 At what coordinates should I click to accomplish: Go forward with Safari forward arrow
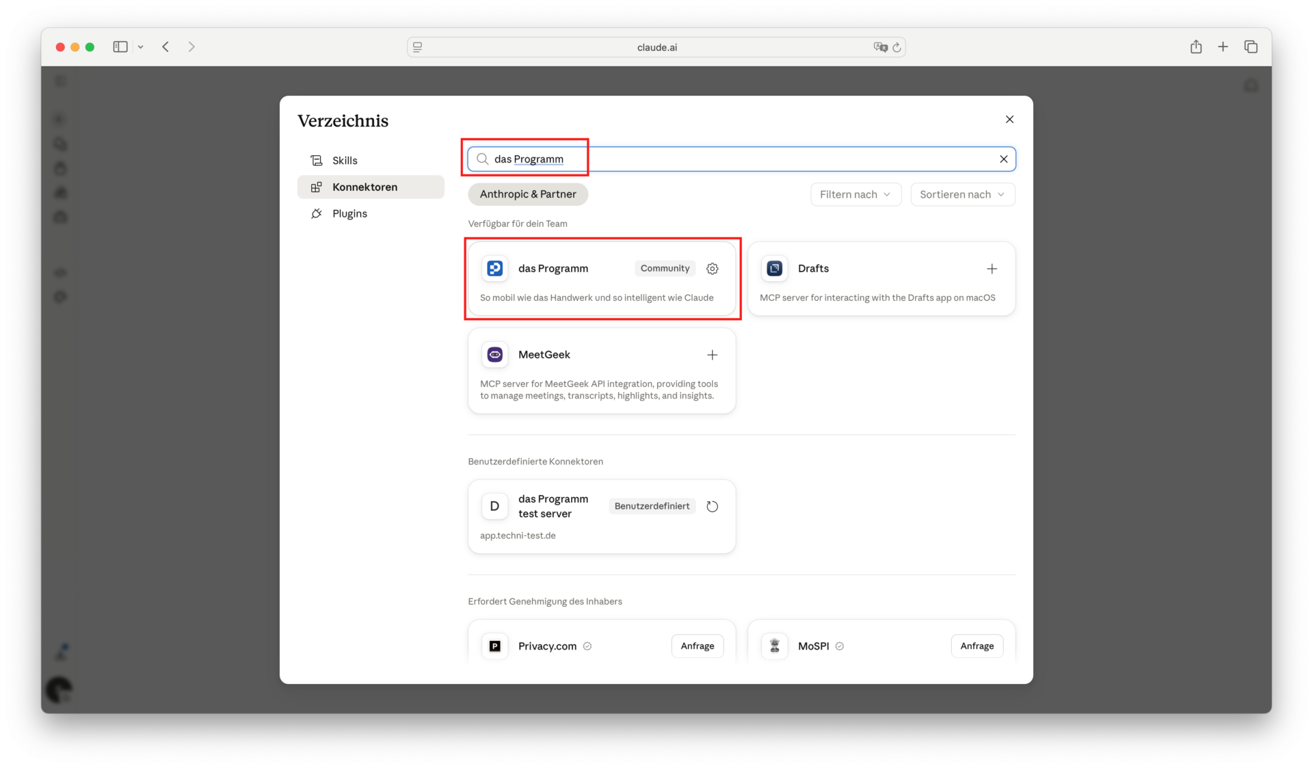191,47
